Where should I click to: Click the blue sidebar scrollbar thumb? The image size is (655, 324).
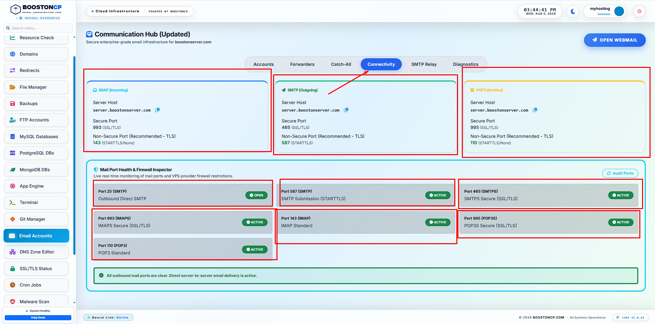(x=74, y=155)
